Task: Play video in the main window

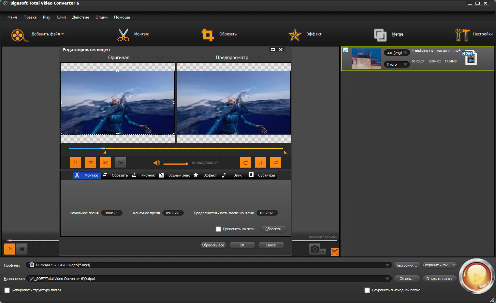Action: coord(10,249)
